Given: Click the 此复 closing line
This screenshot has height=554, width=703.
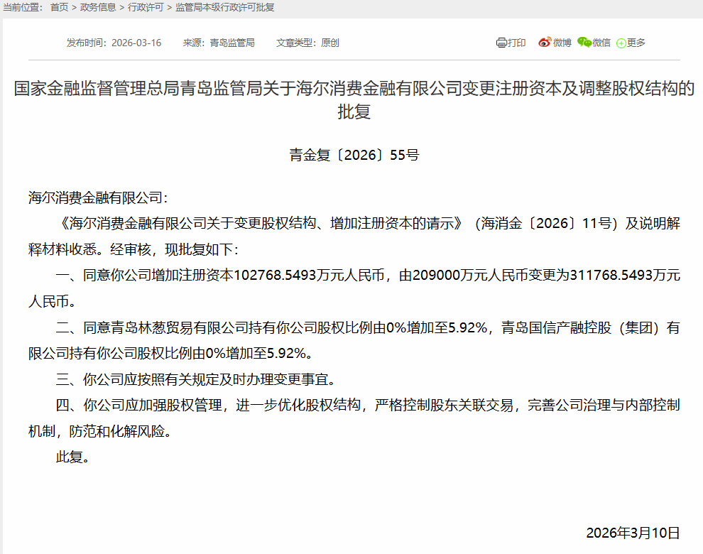Looking at the screenshot, I should [72, 457].
